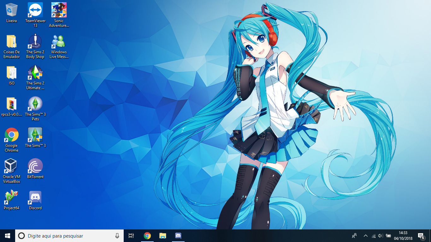Click the taskbar search box
431x242 pixels.
click(69, 236)
